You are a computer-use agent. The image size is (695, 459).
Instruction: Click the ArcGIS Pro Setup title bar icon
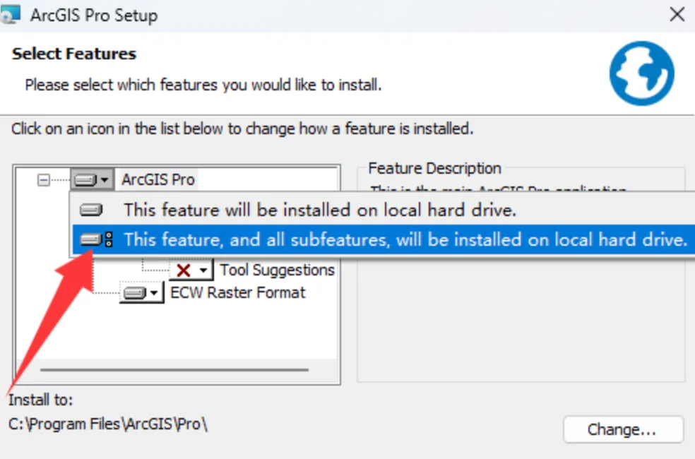(11, 13)
